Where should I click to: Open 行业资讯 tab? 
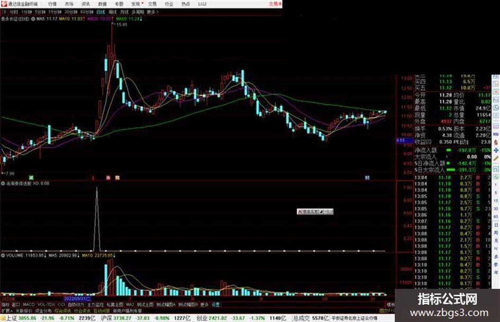[82, 310]
